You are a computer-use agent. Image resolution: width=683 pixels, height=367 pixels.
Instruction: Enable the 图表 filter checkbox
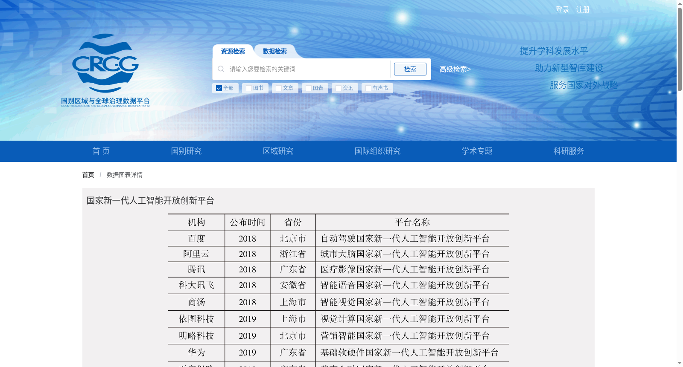[x=309, y=88]
